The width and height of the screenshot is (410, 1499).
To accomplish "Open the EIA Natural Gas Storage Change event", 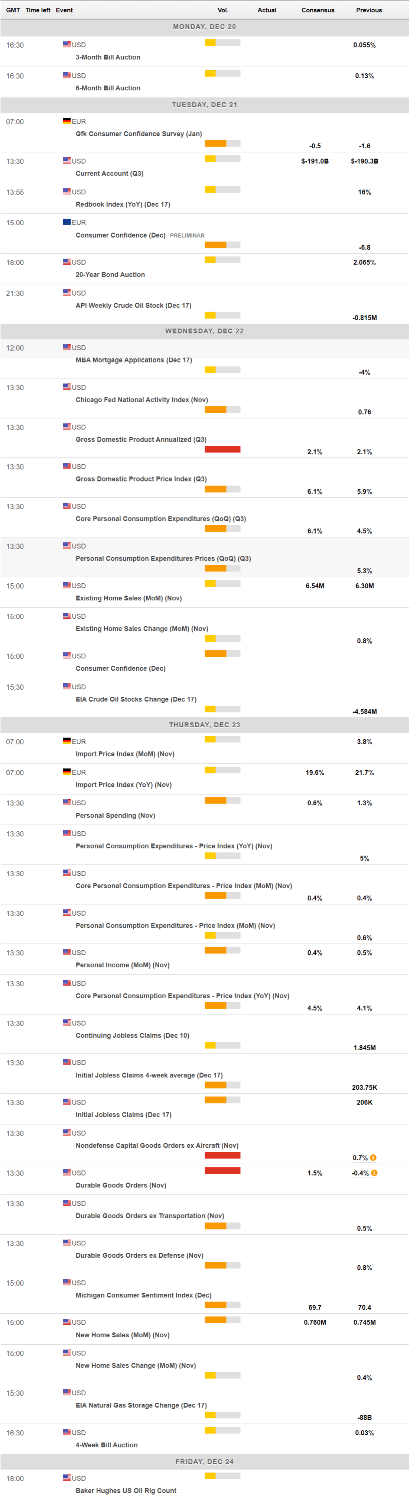I will 141,1405.
